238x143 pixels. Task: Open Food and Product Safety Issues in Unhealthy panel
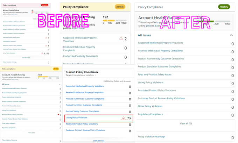(x=11, y=37)
